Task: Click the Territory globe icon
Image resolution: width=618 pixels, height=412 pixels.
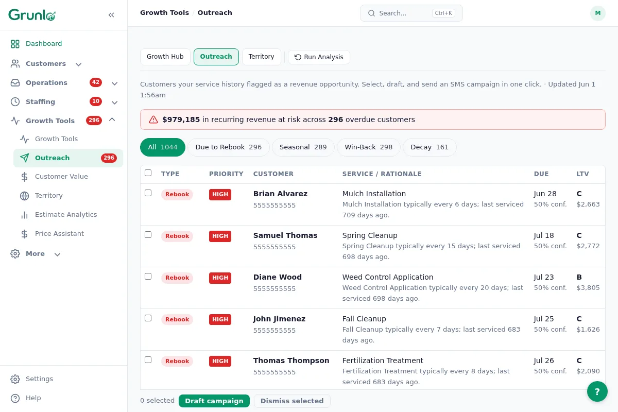Action: (25, 196)
